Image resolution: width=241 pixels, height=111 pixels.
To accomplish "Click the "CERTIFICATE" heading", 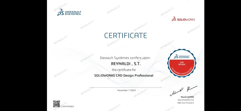I will pos(126,35).
